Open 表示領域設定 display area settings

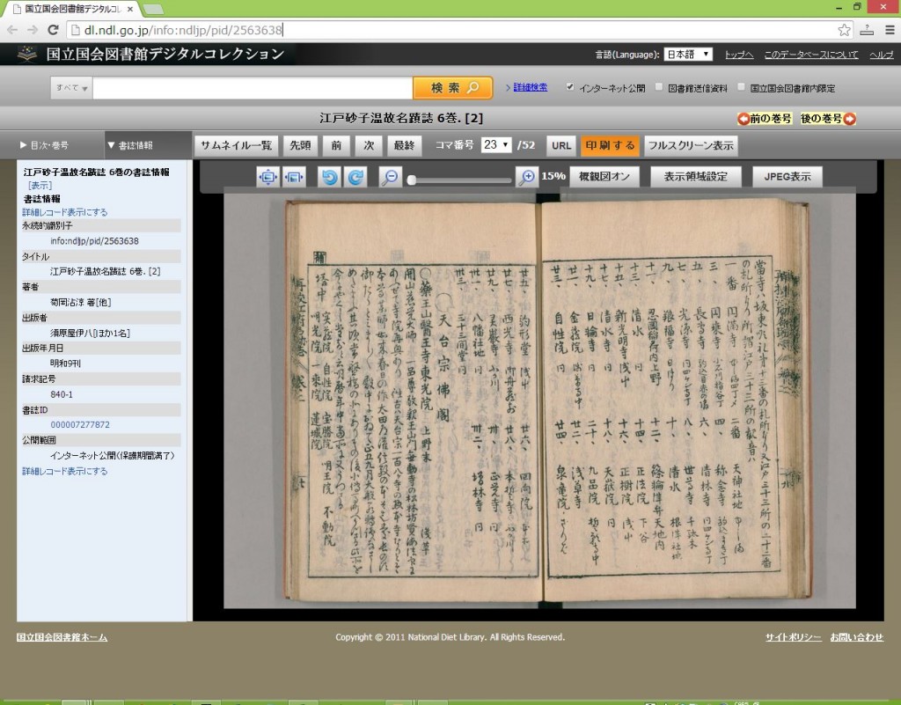tap(696, 176)
